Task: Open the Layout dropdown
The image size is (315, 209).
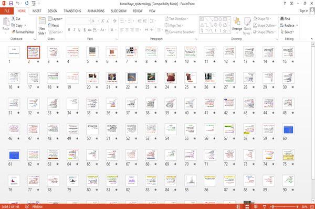Action: click(x=55, y=19)
